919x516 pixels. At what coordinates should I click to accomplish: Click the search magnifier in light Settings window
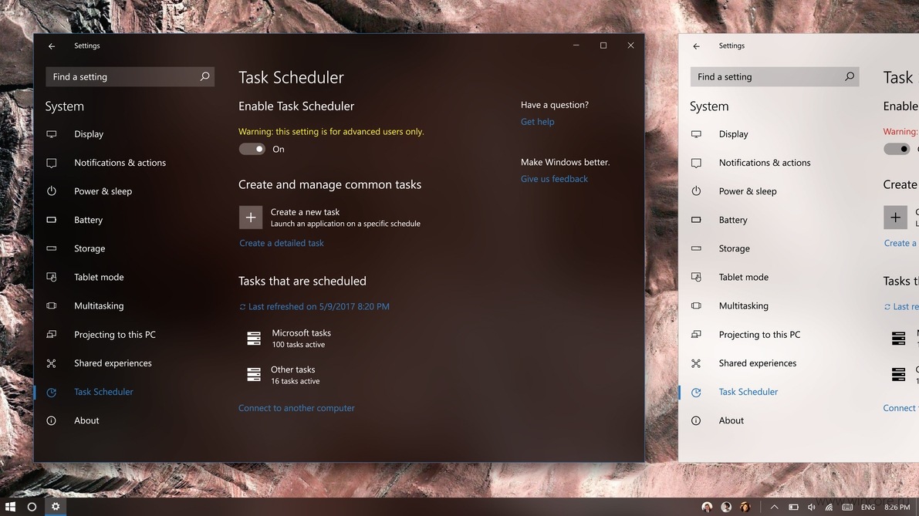pyautogui.click(x=850, y=76)
